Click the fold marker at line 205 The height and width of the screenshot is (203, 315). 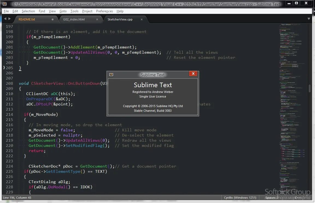(x=4, y=68)
